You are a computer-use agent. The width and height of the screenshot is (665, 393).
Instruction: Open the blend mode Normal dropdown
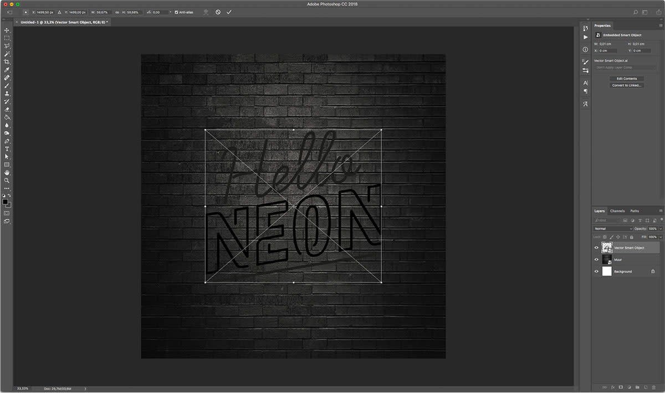click(x=613, y=229)
